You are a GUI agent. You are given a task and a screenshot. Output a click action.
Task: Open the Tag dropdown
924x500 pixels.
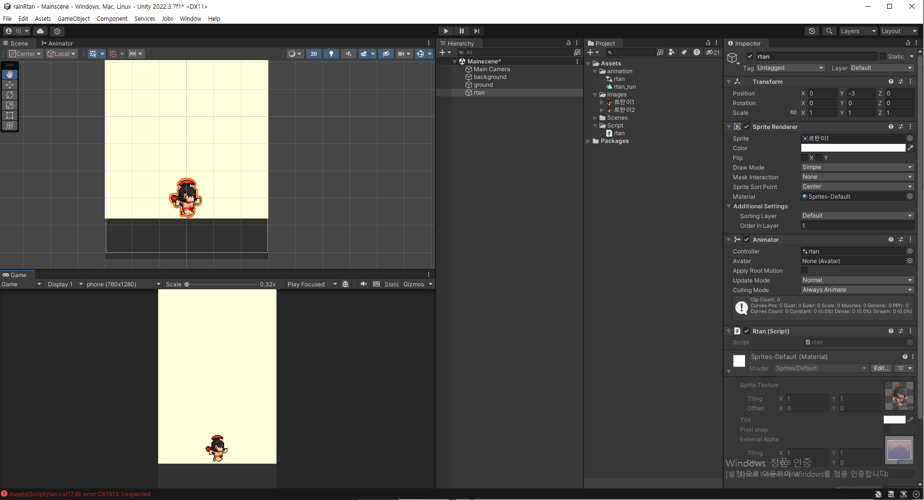click(x=790, y=68)
